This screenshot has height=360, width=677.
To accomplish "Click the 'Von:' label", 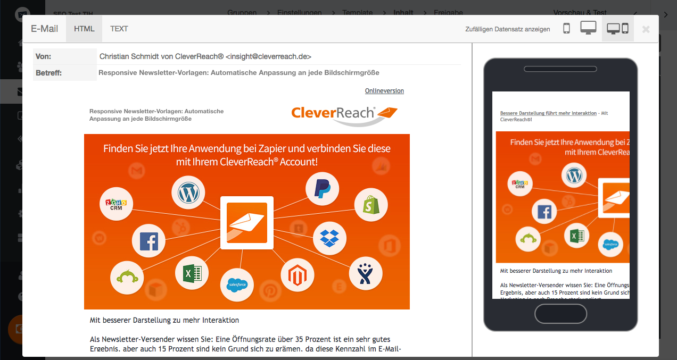I will 43,56.
